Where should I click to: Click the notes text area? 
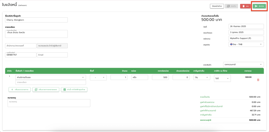tap(49, 103)
